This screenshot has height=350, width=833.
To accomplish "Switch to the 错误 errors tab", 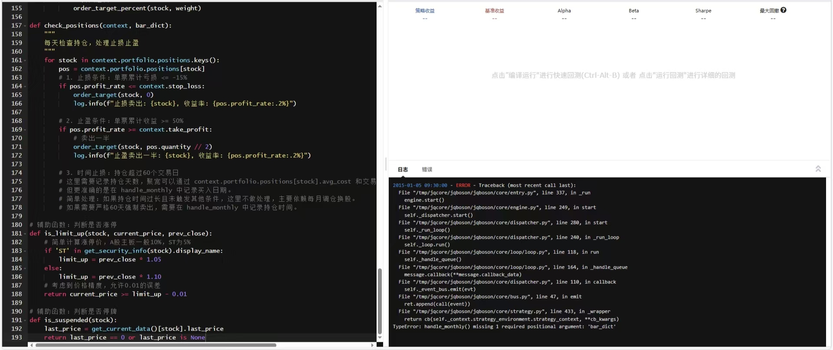I will click(427, 169).
